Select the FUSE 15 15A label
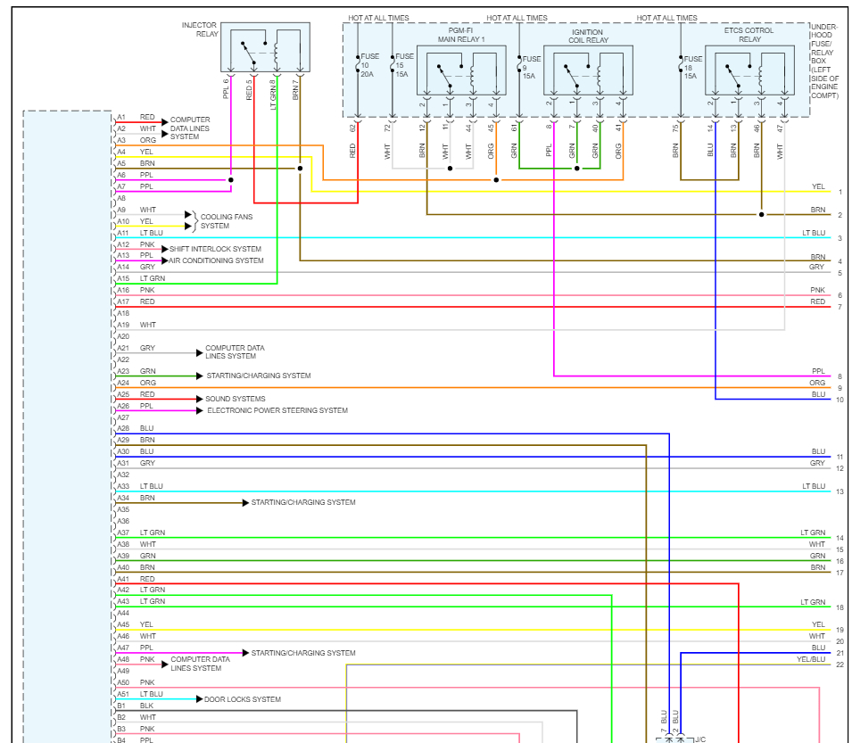The image size is (852, 743). (404, 65)
